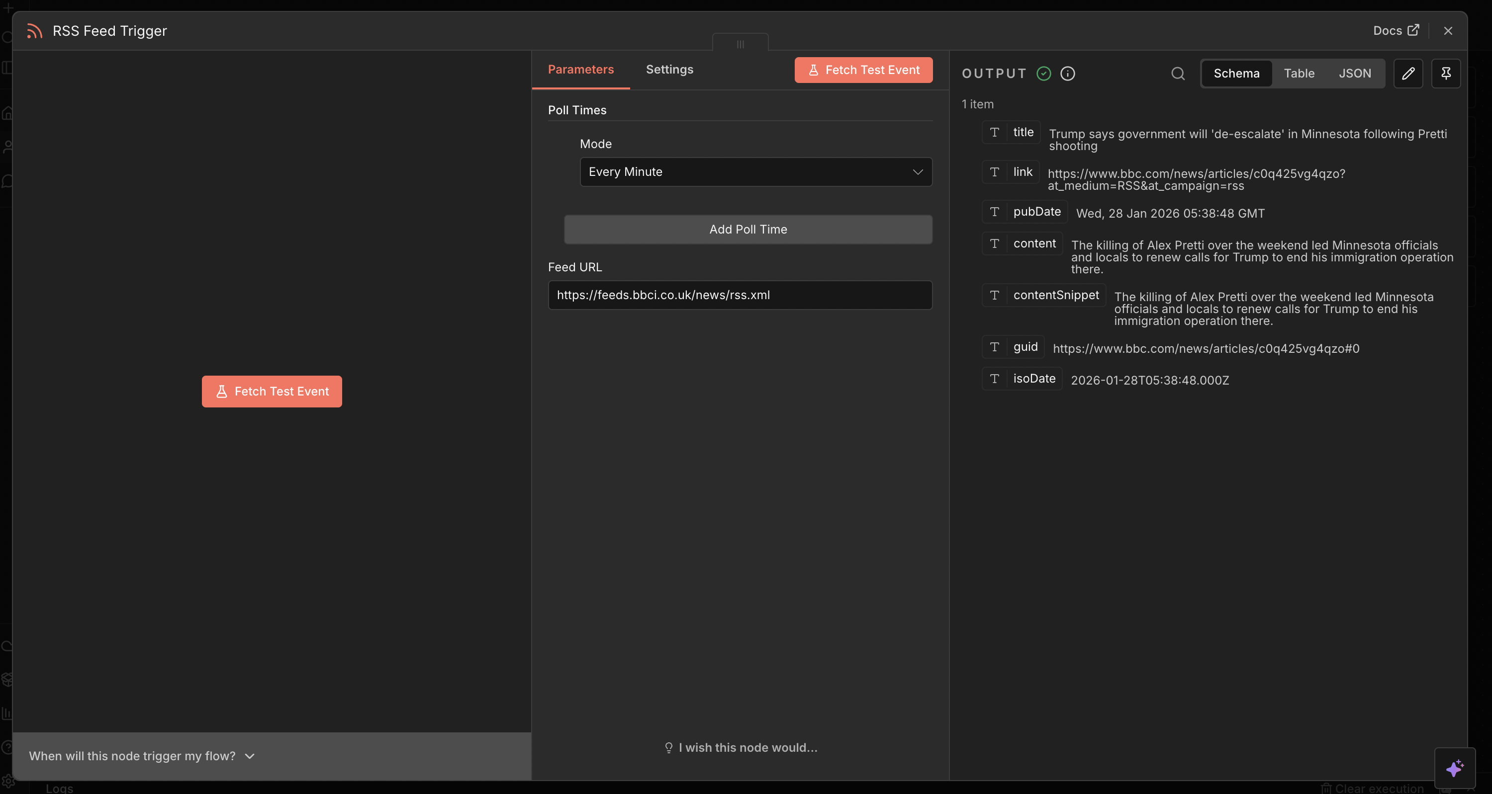Screen dimensions: 1492x794
Task: Open the search icon in the OUTPUT panel
Action: pos(1178,74)
